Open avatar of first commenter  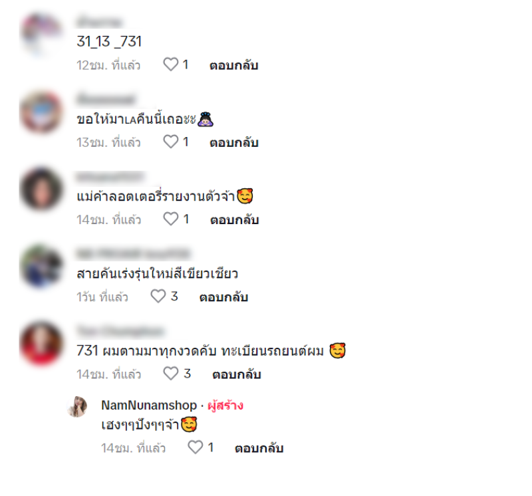(41, 34)
